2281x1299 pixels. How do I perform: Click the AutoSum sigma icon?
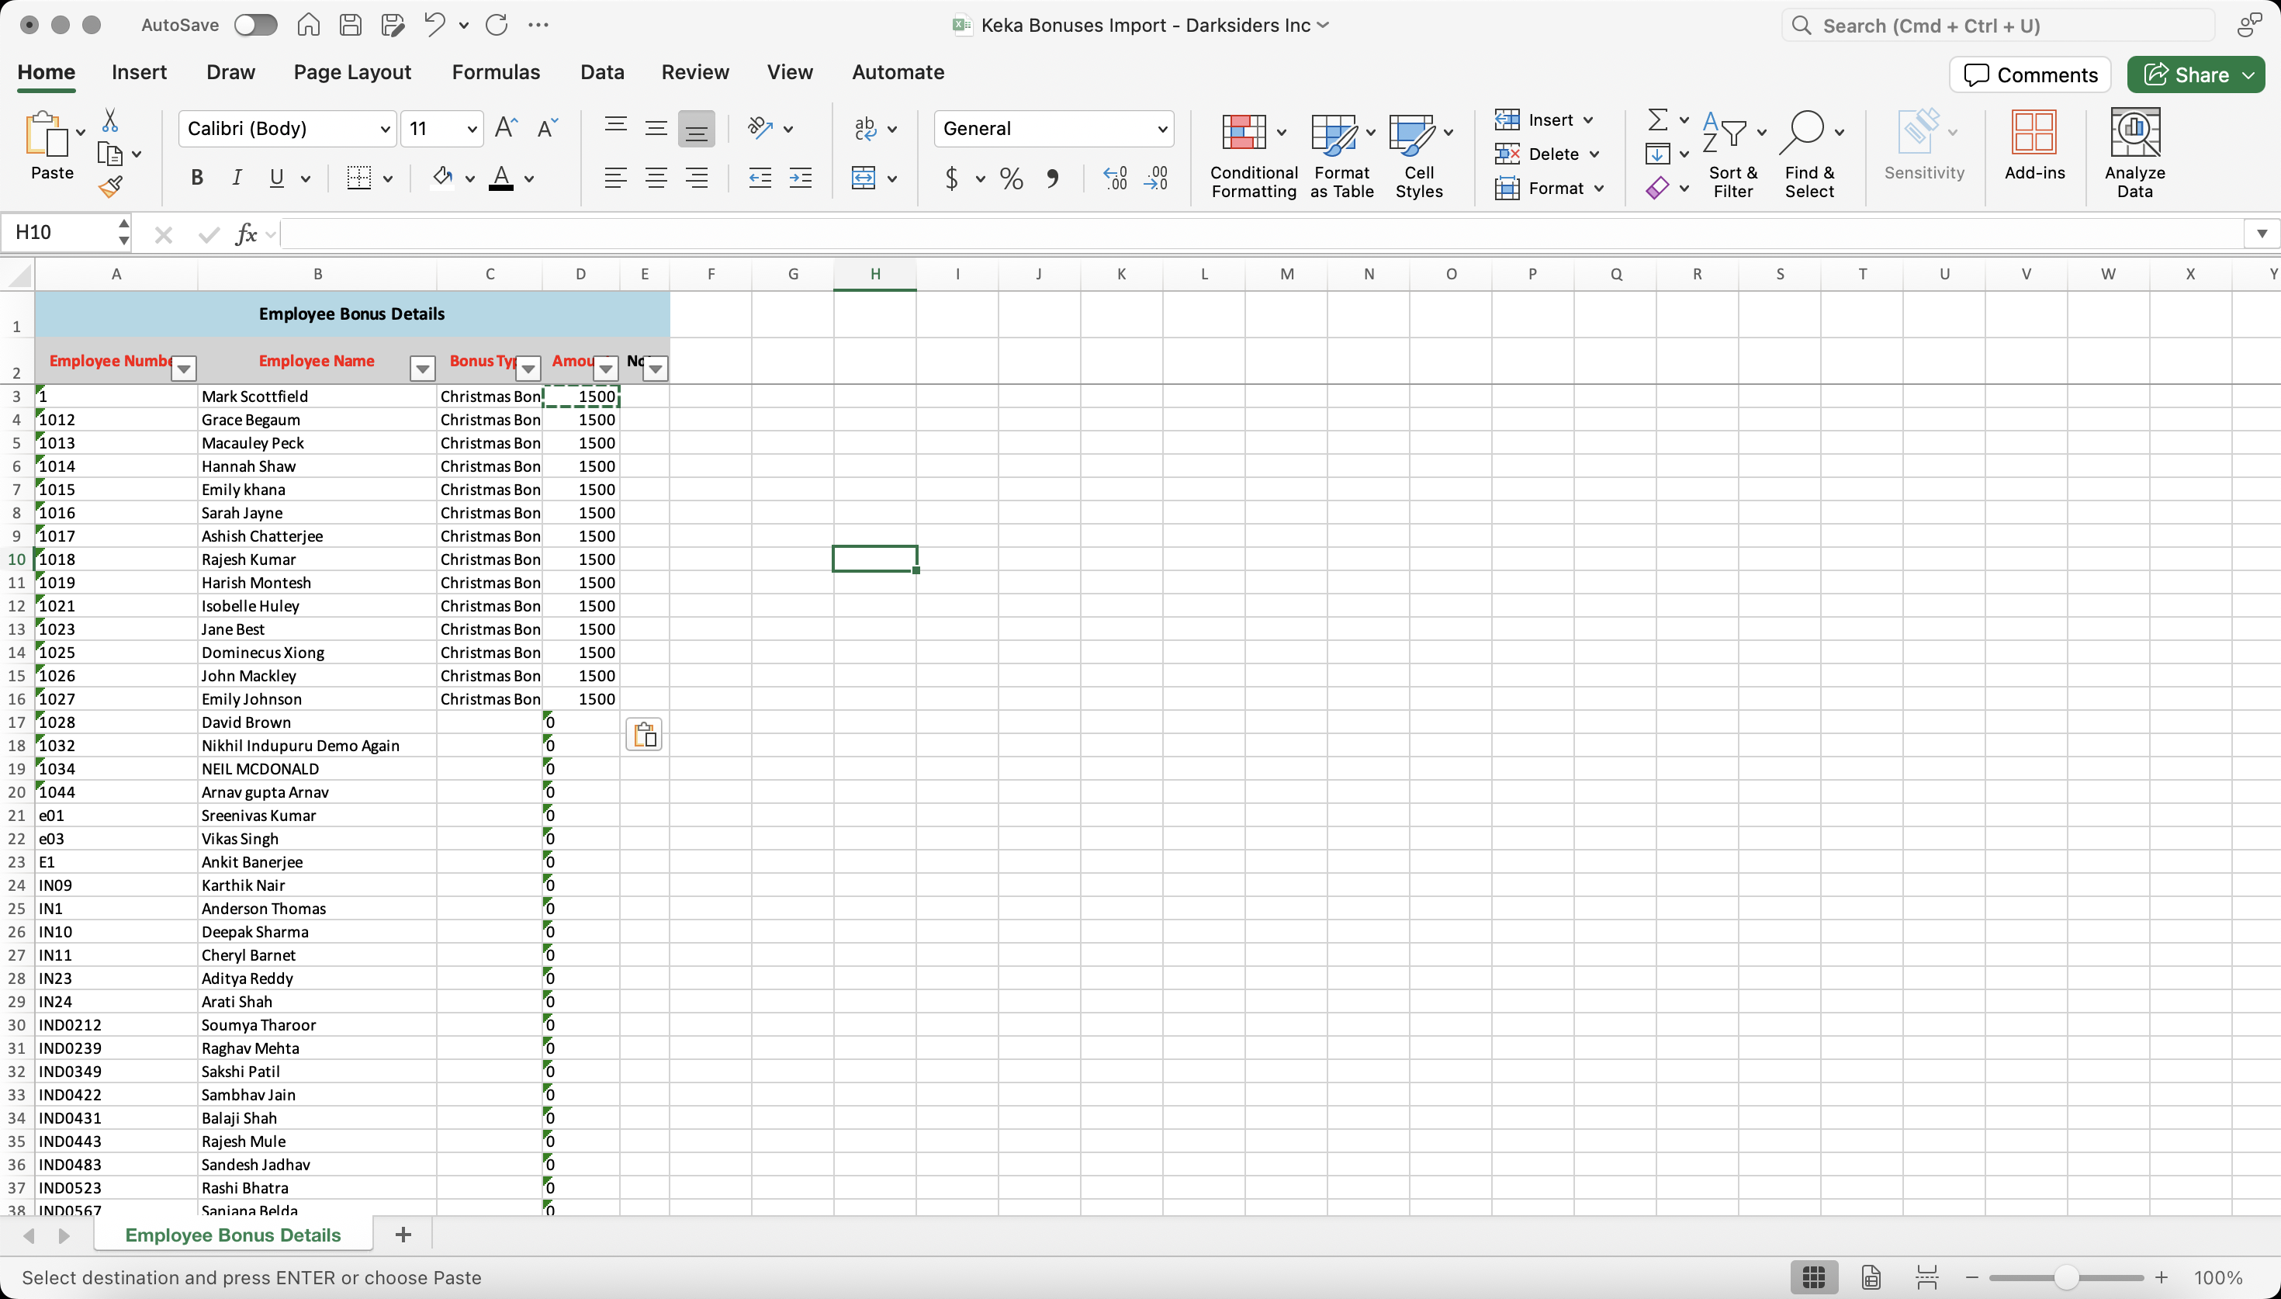point(1658,120)
